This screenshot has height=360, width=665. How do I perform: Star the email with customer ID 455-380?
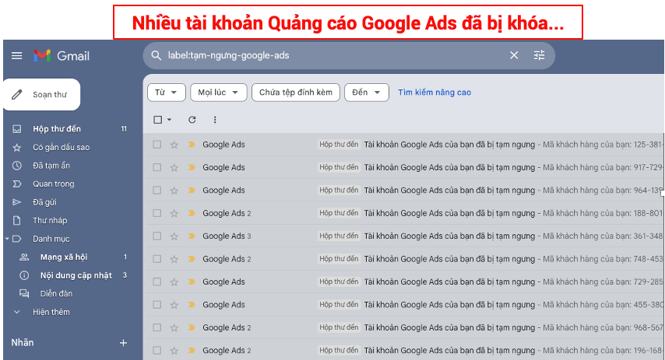point(174,305)
